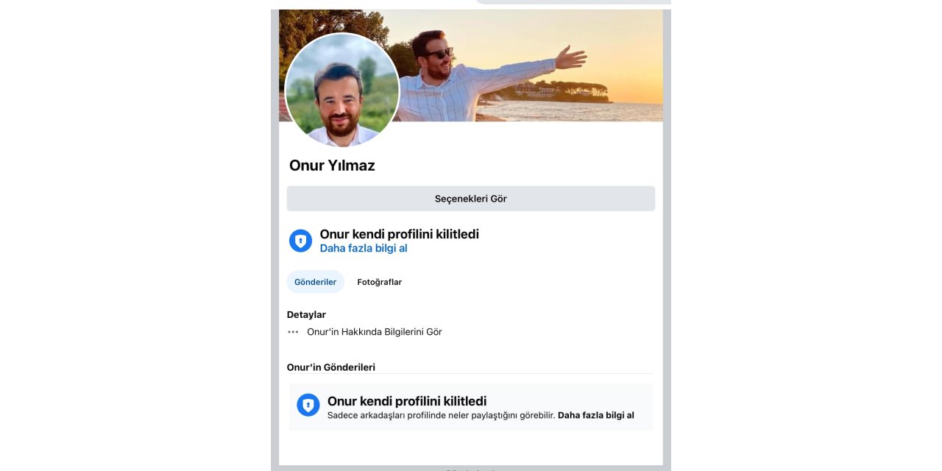
Task: Click the upper 'Onur kendi profilini kilitledi' heading
Action: 399,234
